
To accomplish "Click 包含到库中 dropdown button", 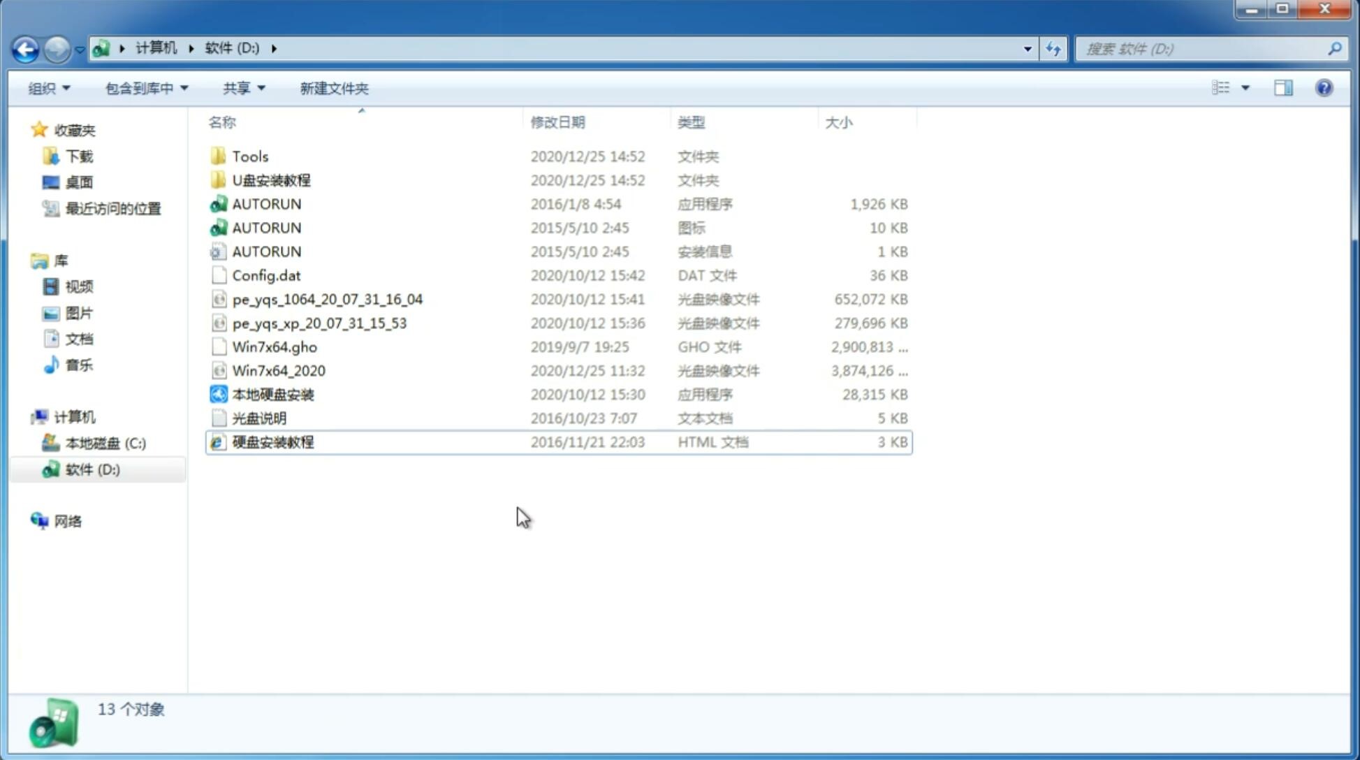I will 145,87.
